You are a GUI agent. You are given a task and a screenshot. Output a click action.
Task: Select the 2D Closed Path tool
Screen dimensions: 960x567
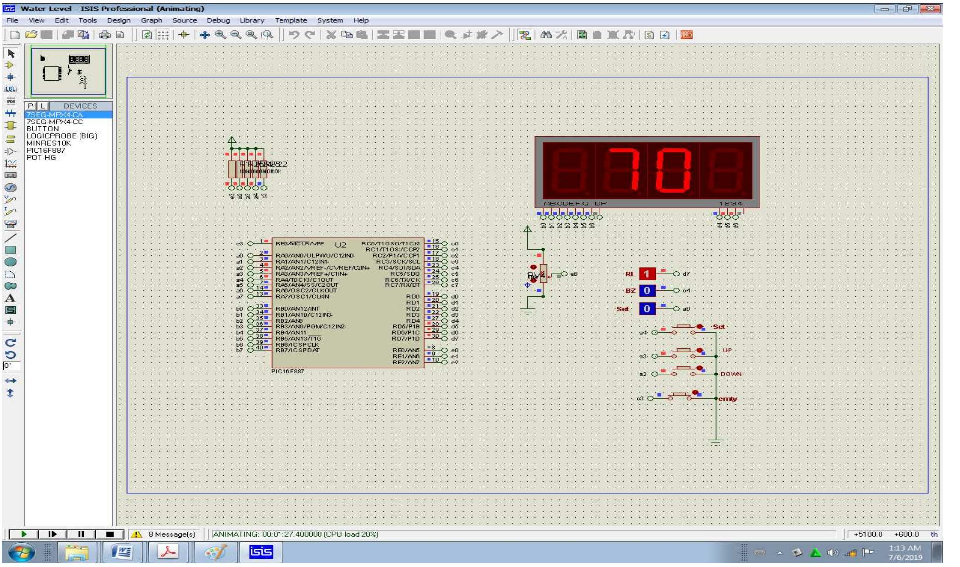(x=10, y=286)
